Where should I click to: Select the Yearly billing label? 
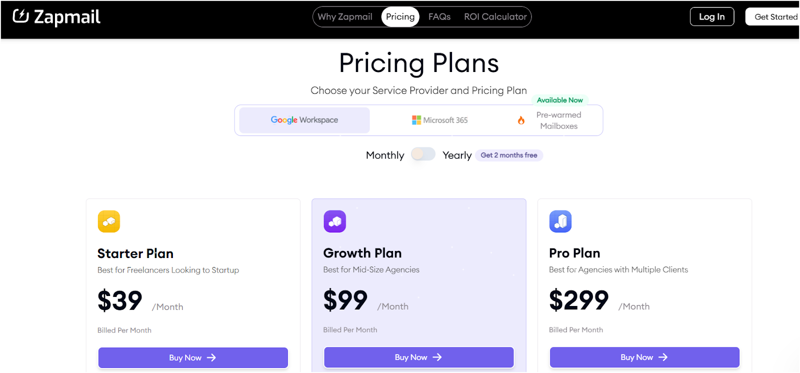(457, 155)
